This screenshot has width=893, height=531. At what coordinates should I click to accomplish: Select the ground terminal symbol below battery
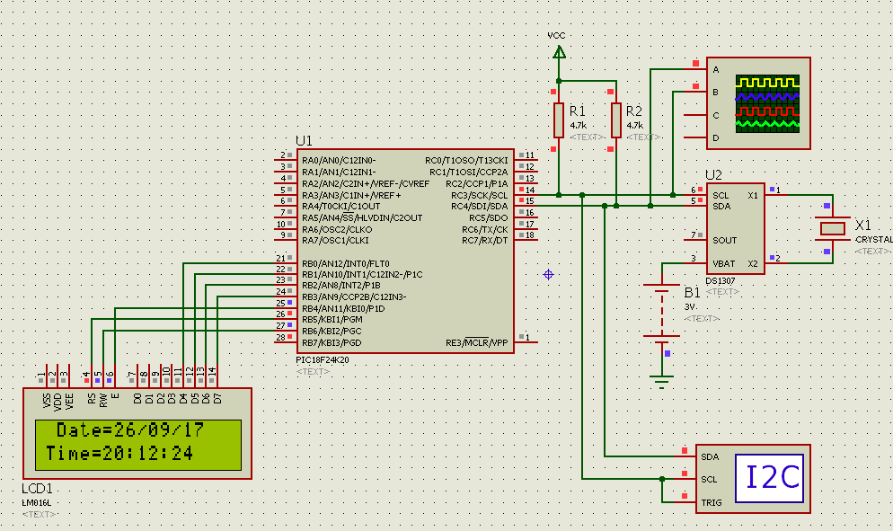point(661,381)
